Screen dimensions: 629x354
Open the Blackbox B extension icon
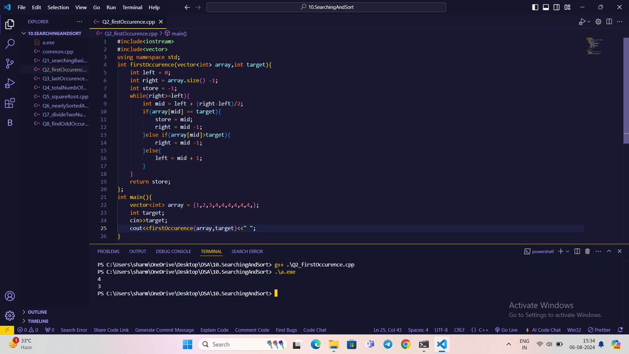[x=9, y=123]
